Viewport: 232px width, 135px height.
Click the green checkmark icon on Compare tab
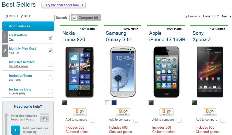(75, 18)
